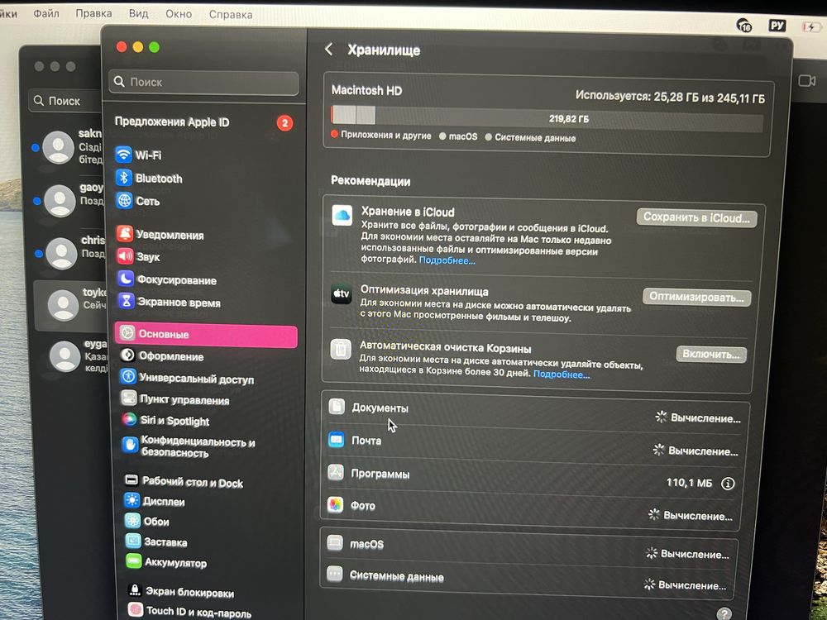The image size is (827, 620).
Task: Select the Оформление appearance icon
Action: pyautogui.click(x=127, y=355)
